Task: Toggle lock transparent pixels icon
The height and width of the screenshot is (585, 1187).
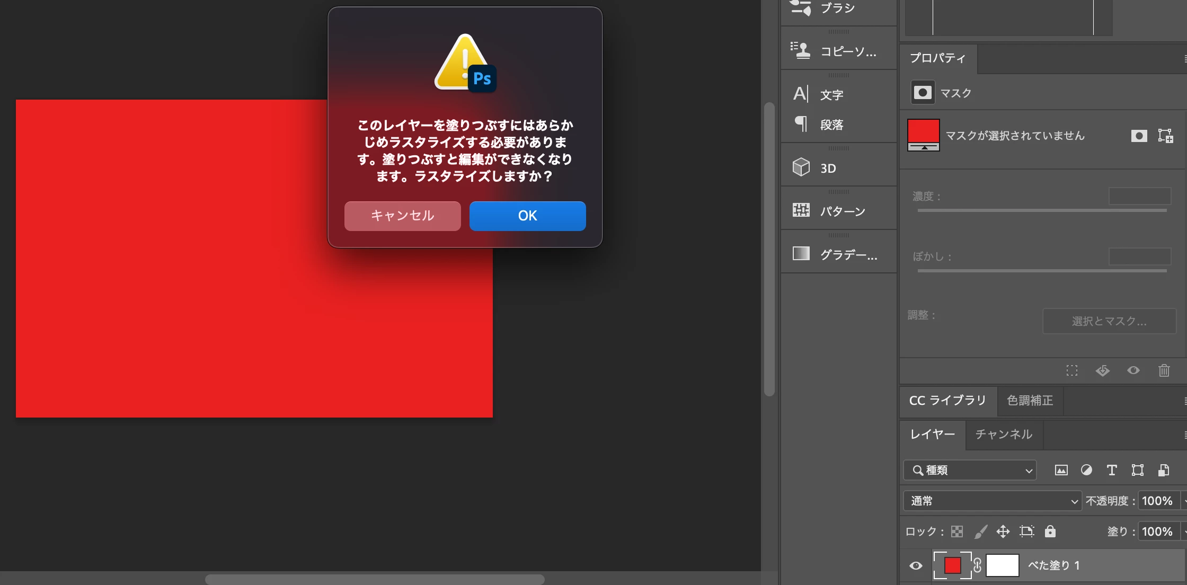Action: [957, 531]
